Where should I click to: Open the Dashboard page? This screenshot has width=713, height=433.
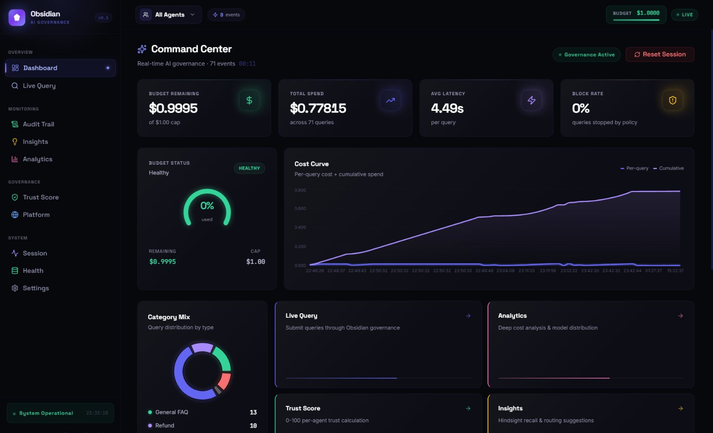(61, 68)
